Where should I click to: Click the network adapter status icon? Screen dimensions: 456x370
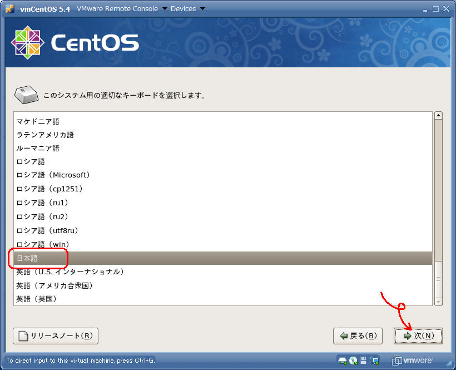374,360
